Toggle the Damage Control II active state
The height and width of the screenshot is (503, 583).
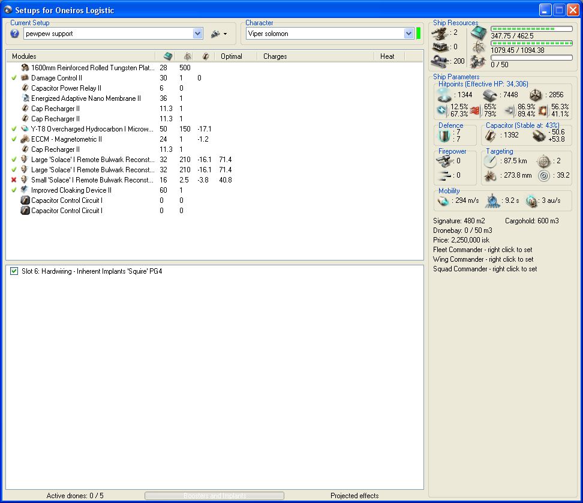click(14, 78)
